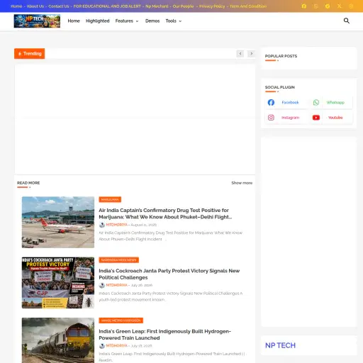Click author avatar on Cockroach Janta Party post
Image resolution: width=363 pixels, height=363 pixels.
[x=102, y=285]
